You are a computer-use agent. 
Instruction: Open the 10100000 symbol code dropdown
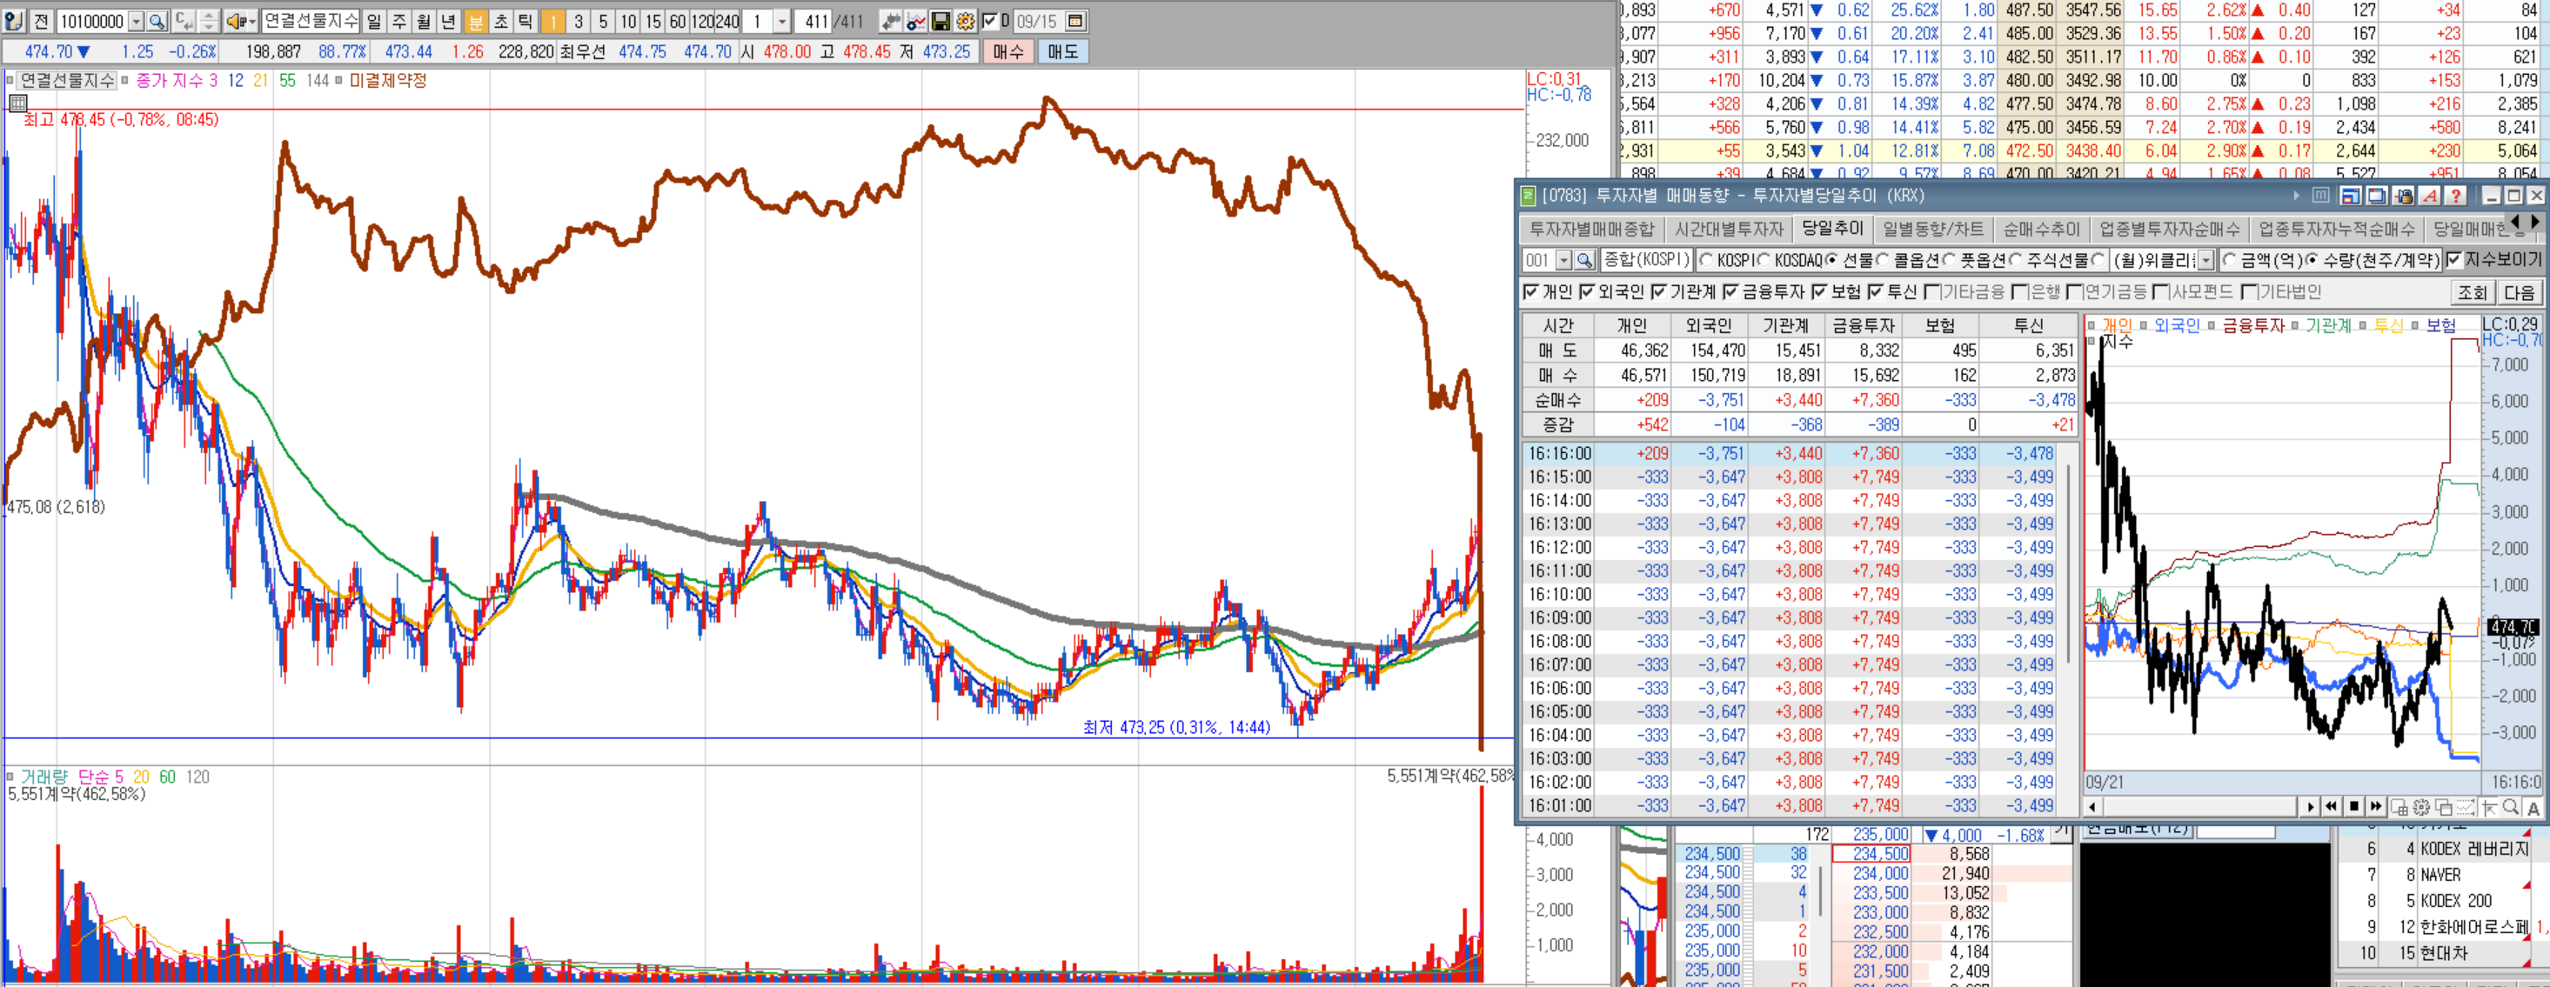[136, 21]
